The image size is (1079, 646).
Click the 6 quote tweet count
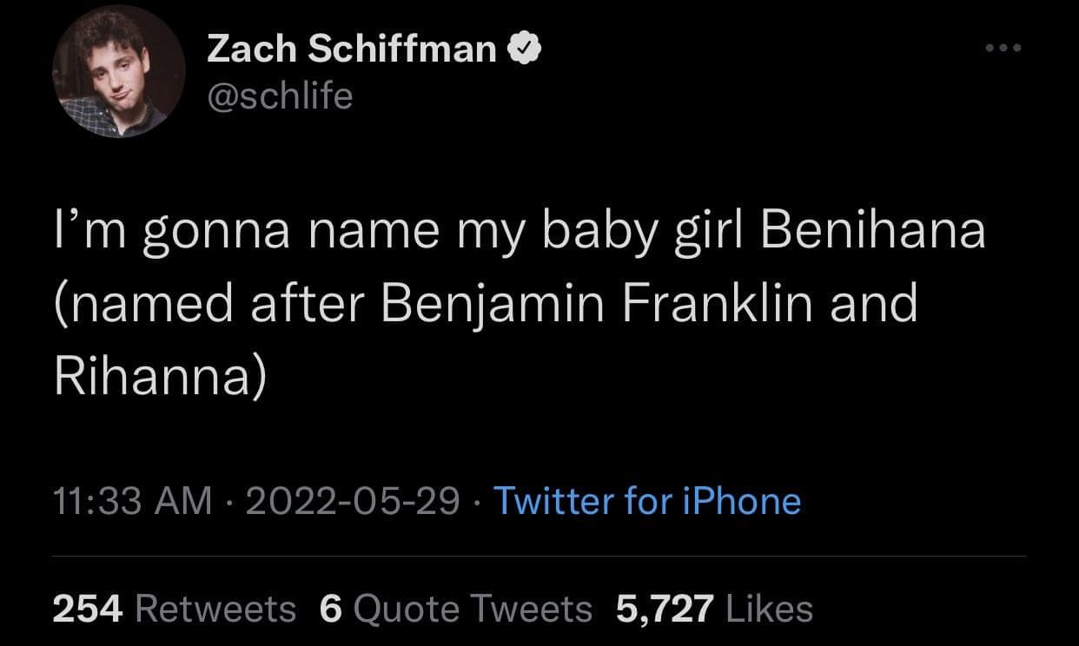331,609
